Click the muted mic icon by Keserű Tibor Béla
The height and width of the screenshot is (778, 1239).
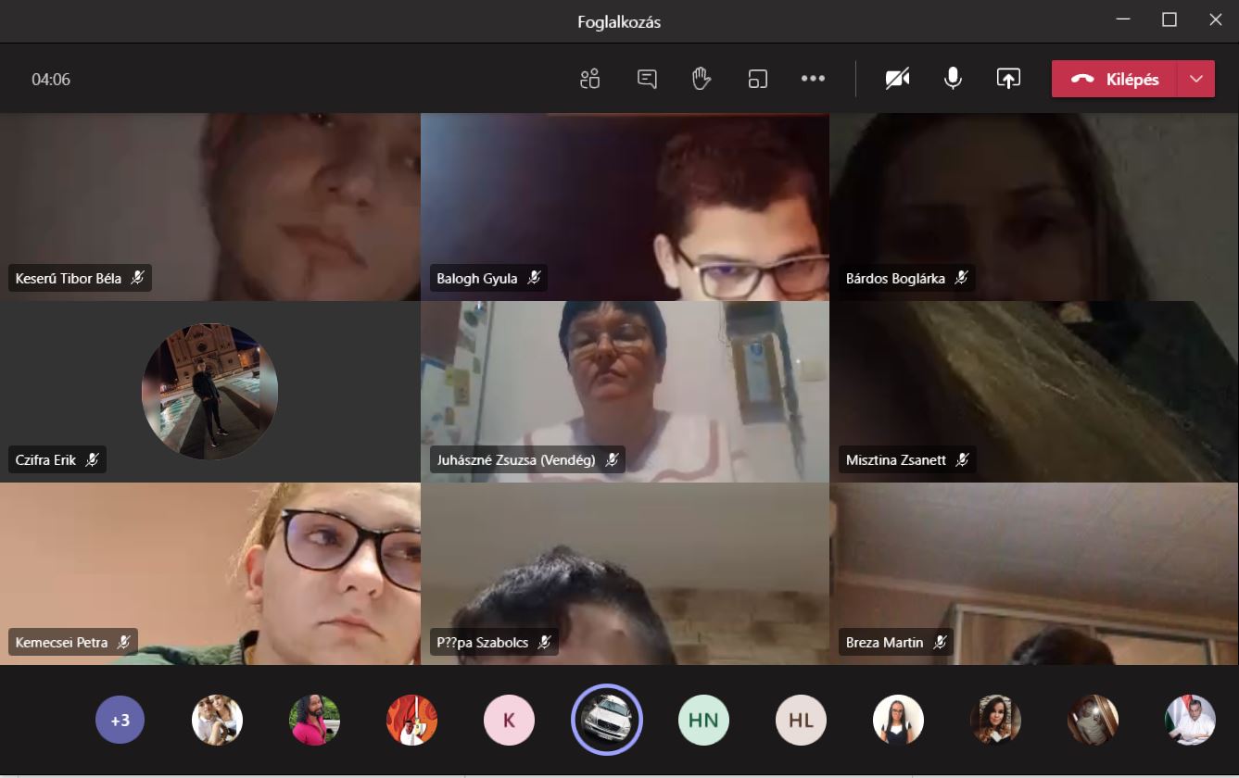137,277
